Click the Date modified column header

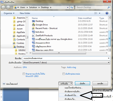pyautogui.click(x=85, y=18)
